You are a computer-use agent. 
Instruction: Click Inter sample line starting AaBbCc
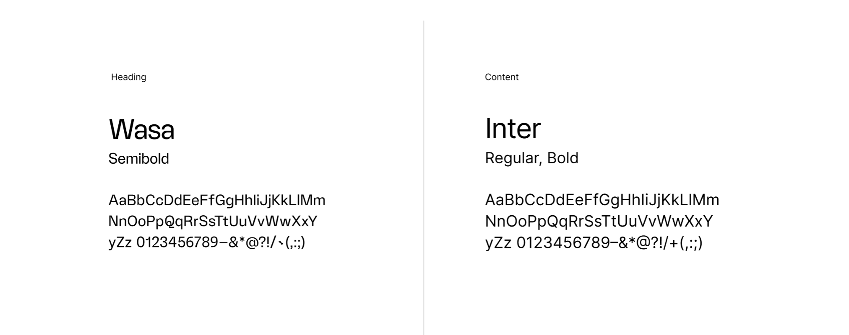click(x=602, y=200)
